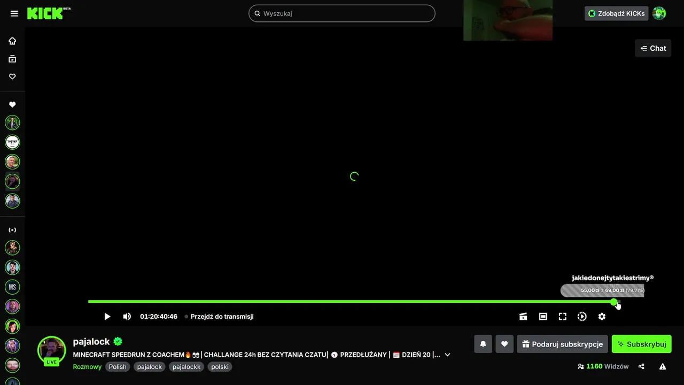Click the green Subskrybuj button
The width and height of the screenshot is (684, 385).
coord(641,344)
